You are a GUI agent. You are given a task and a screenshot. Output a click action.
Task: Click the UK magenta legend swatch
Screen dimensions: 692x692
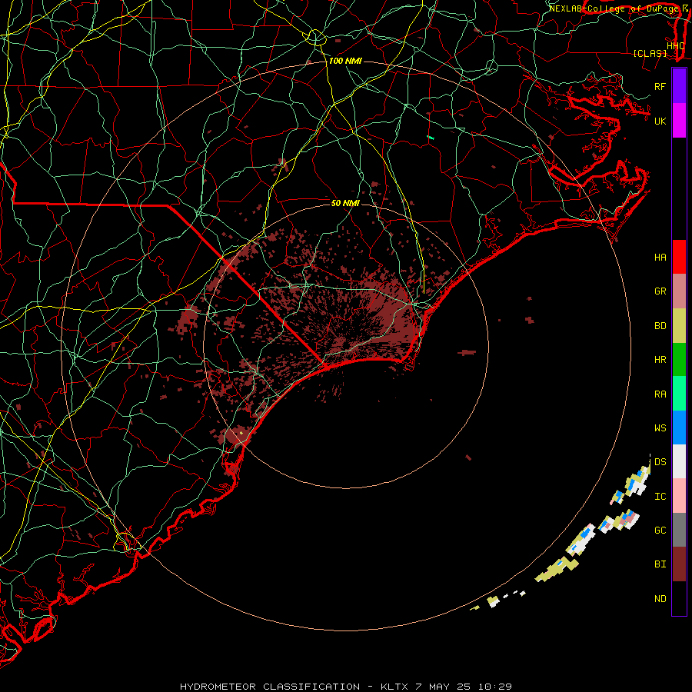[x=679, y=121]
